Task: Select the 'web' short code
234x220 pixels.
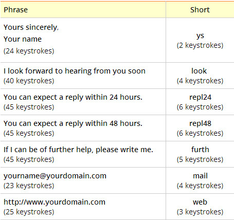Action: click(x=200, y=202)
